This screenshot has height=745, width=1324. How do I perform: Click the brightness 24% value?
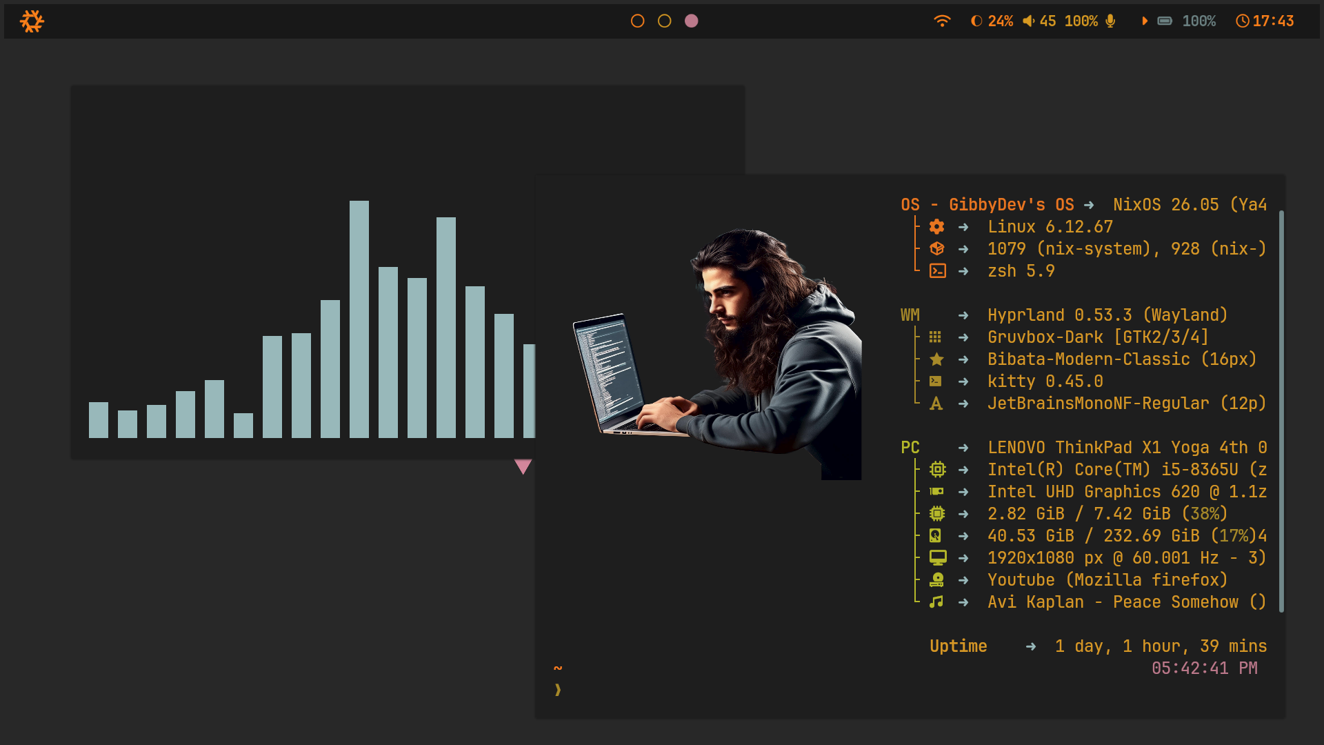[x=1001, y=21]
